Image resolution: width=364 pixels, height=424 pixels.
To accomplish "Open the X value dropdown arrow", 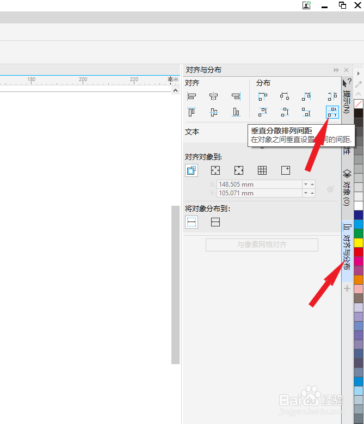I will pyautogui.click(x=306, y=185).
